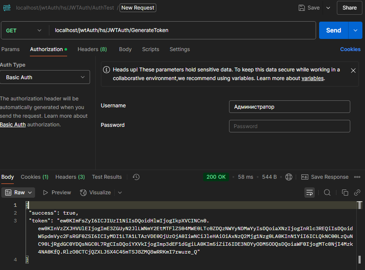Viewport: 365px width, 270px height.
Task: Click the Save Response button
Action: click(x=325, y=177)
